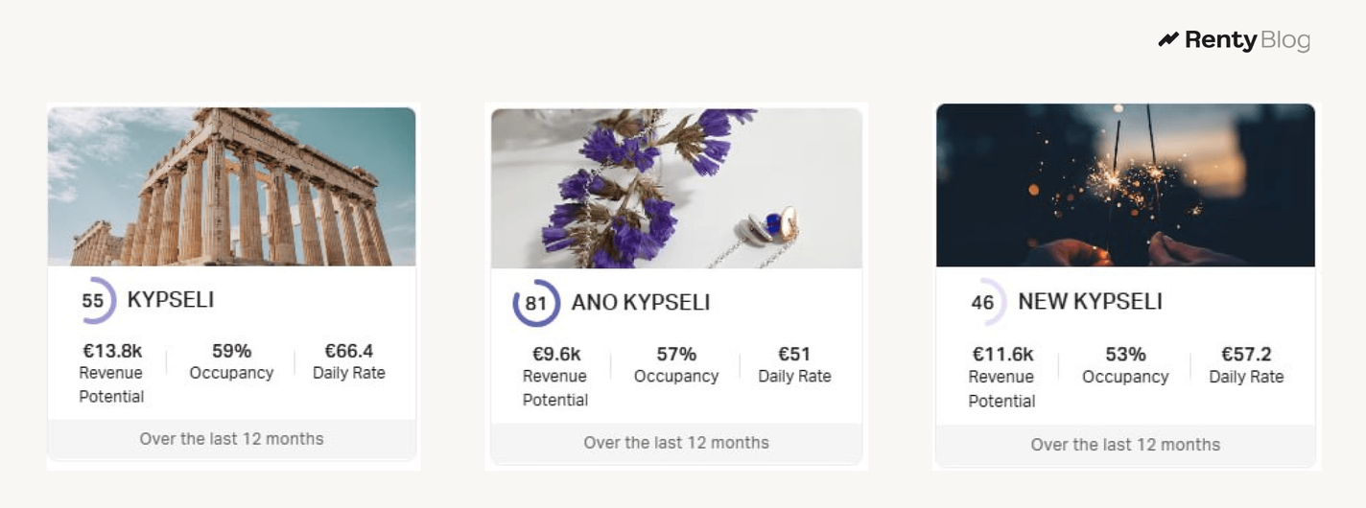Select the KYPSELI neighborhood title
This screenshot has width=1366, height=508.
pos(171,300)
